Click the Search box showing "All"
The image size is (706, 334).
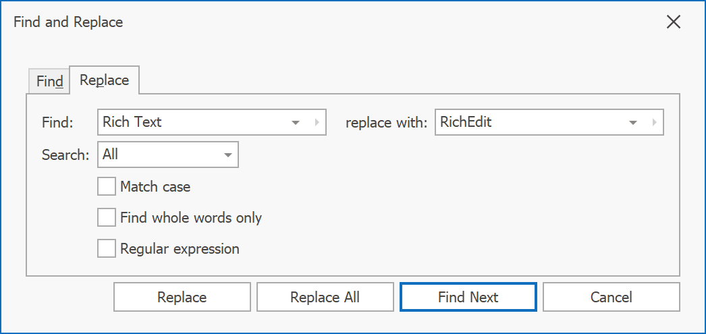[x=159, y=155]
